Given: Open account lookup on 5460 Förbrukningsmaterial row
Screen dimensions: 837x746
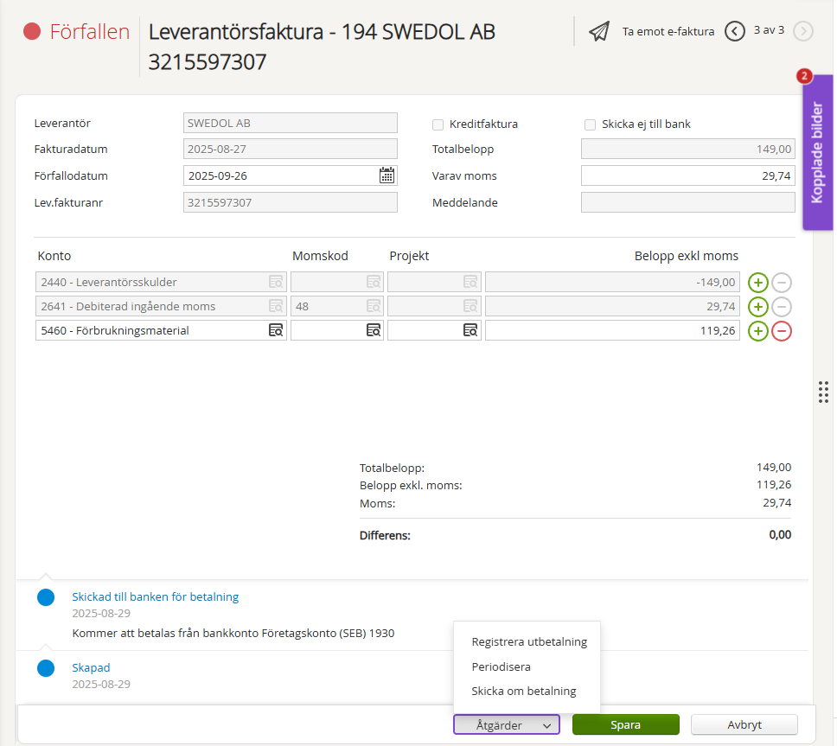Looking at the screenshot, I should click(x=276, y=330).
